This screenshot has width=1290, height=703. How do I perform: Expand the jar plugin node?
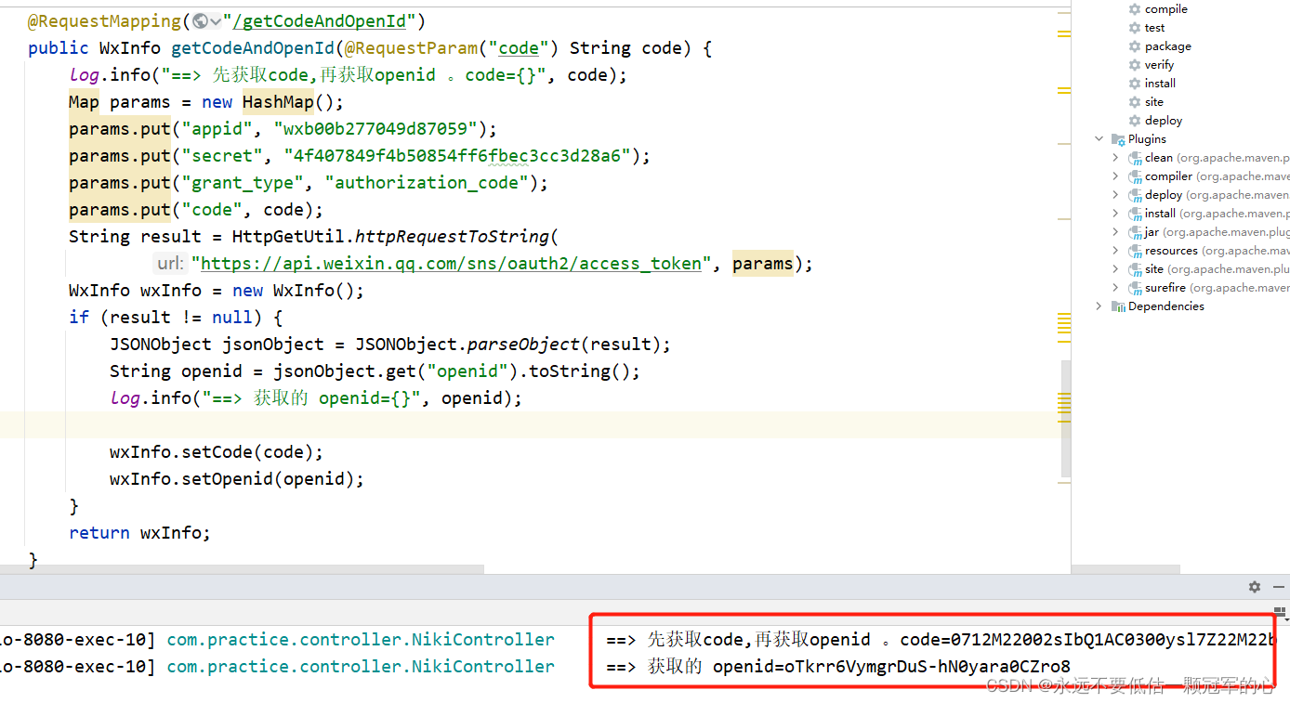1115,232
